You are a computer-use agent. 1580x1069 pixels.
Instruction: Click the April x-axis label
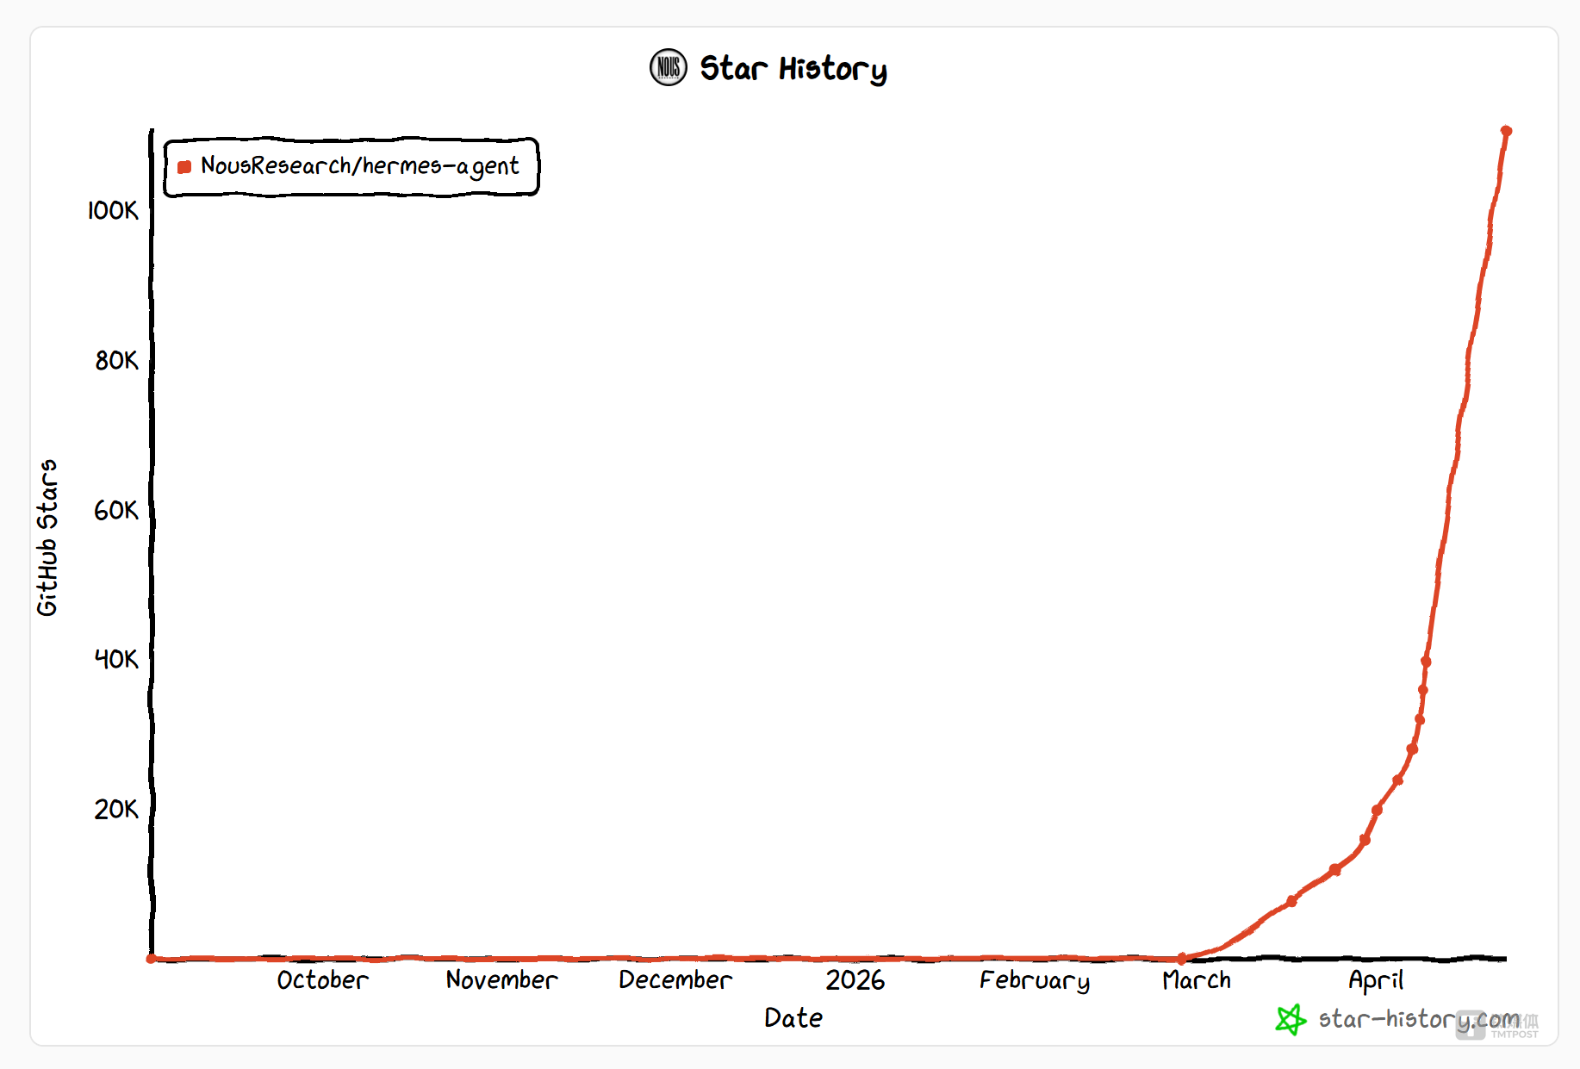[x=1375, y=980]
